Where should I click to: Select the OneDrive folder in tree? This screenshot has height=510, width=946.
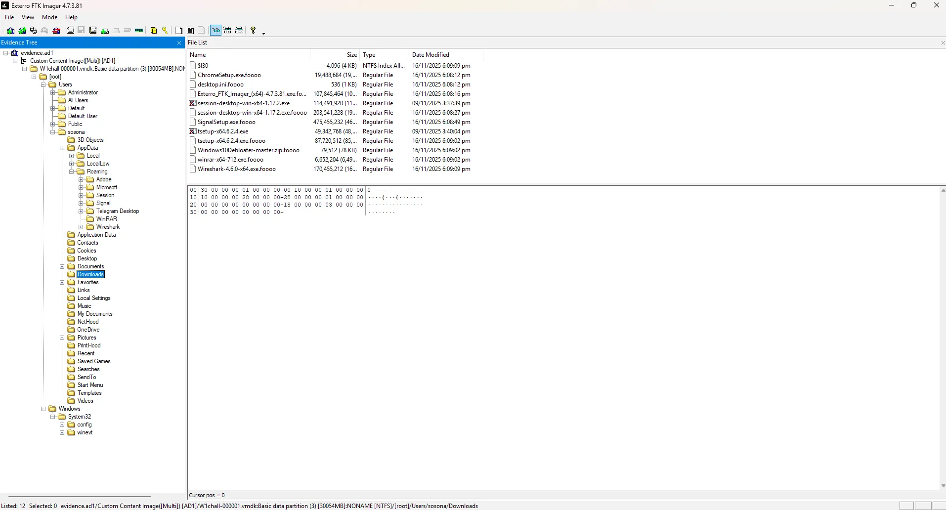[x=88, y=330]
